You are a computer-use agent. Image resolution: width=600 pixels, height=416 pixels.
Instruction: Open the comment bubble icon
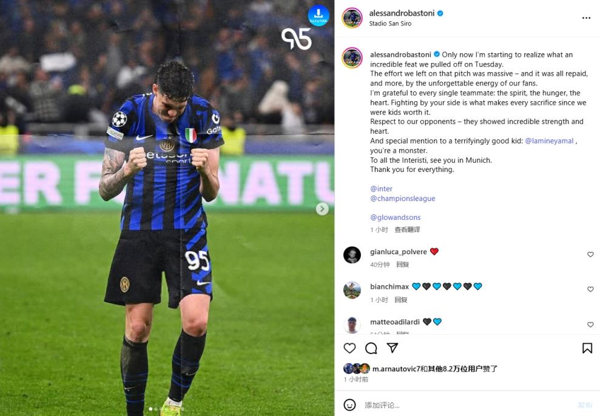click(x=371, y=348)
